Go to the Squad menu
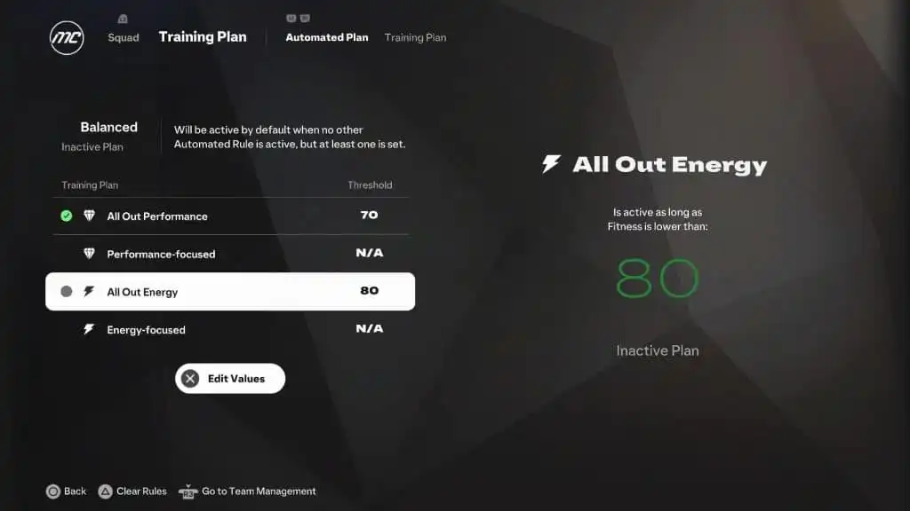 click(123, 37)
